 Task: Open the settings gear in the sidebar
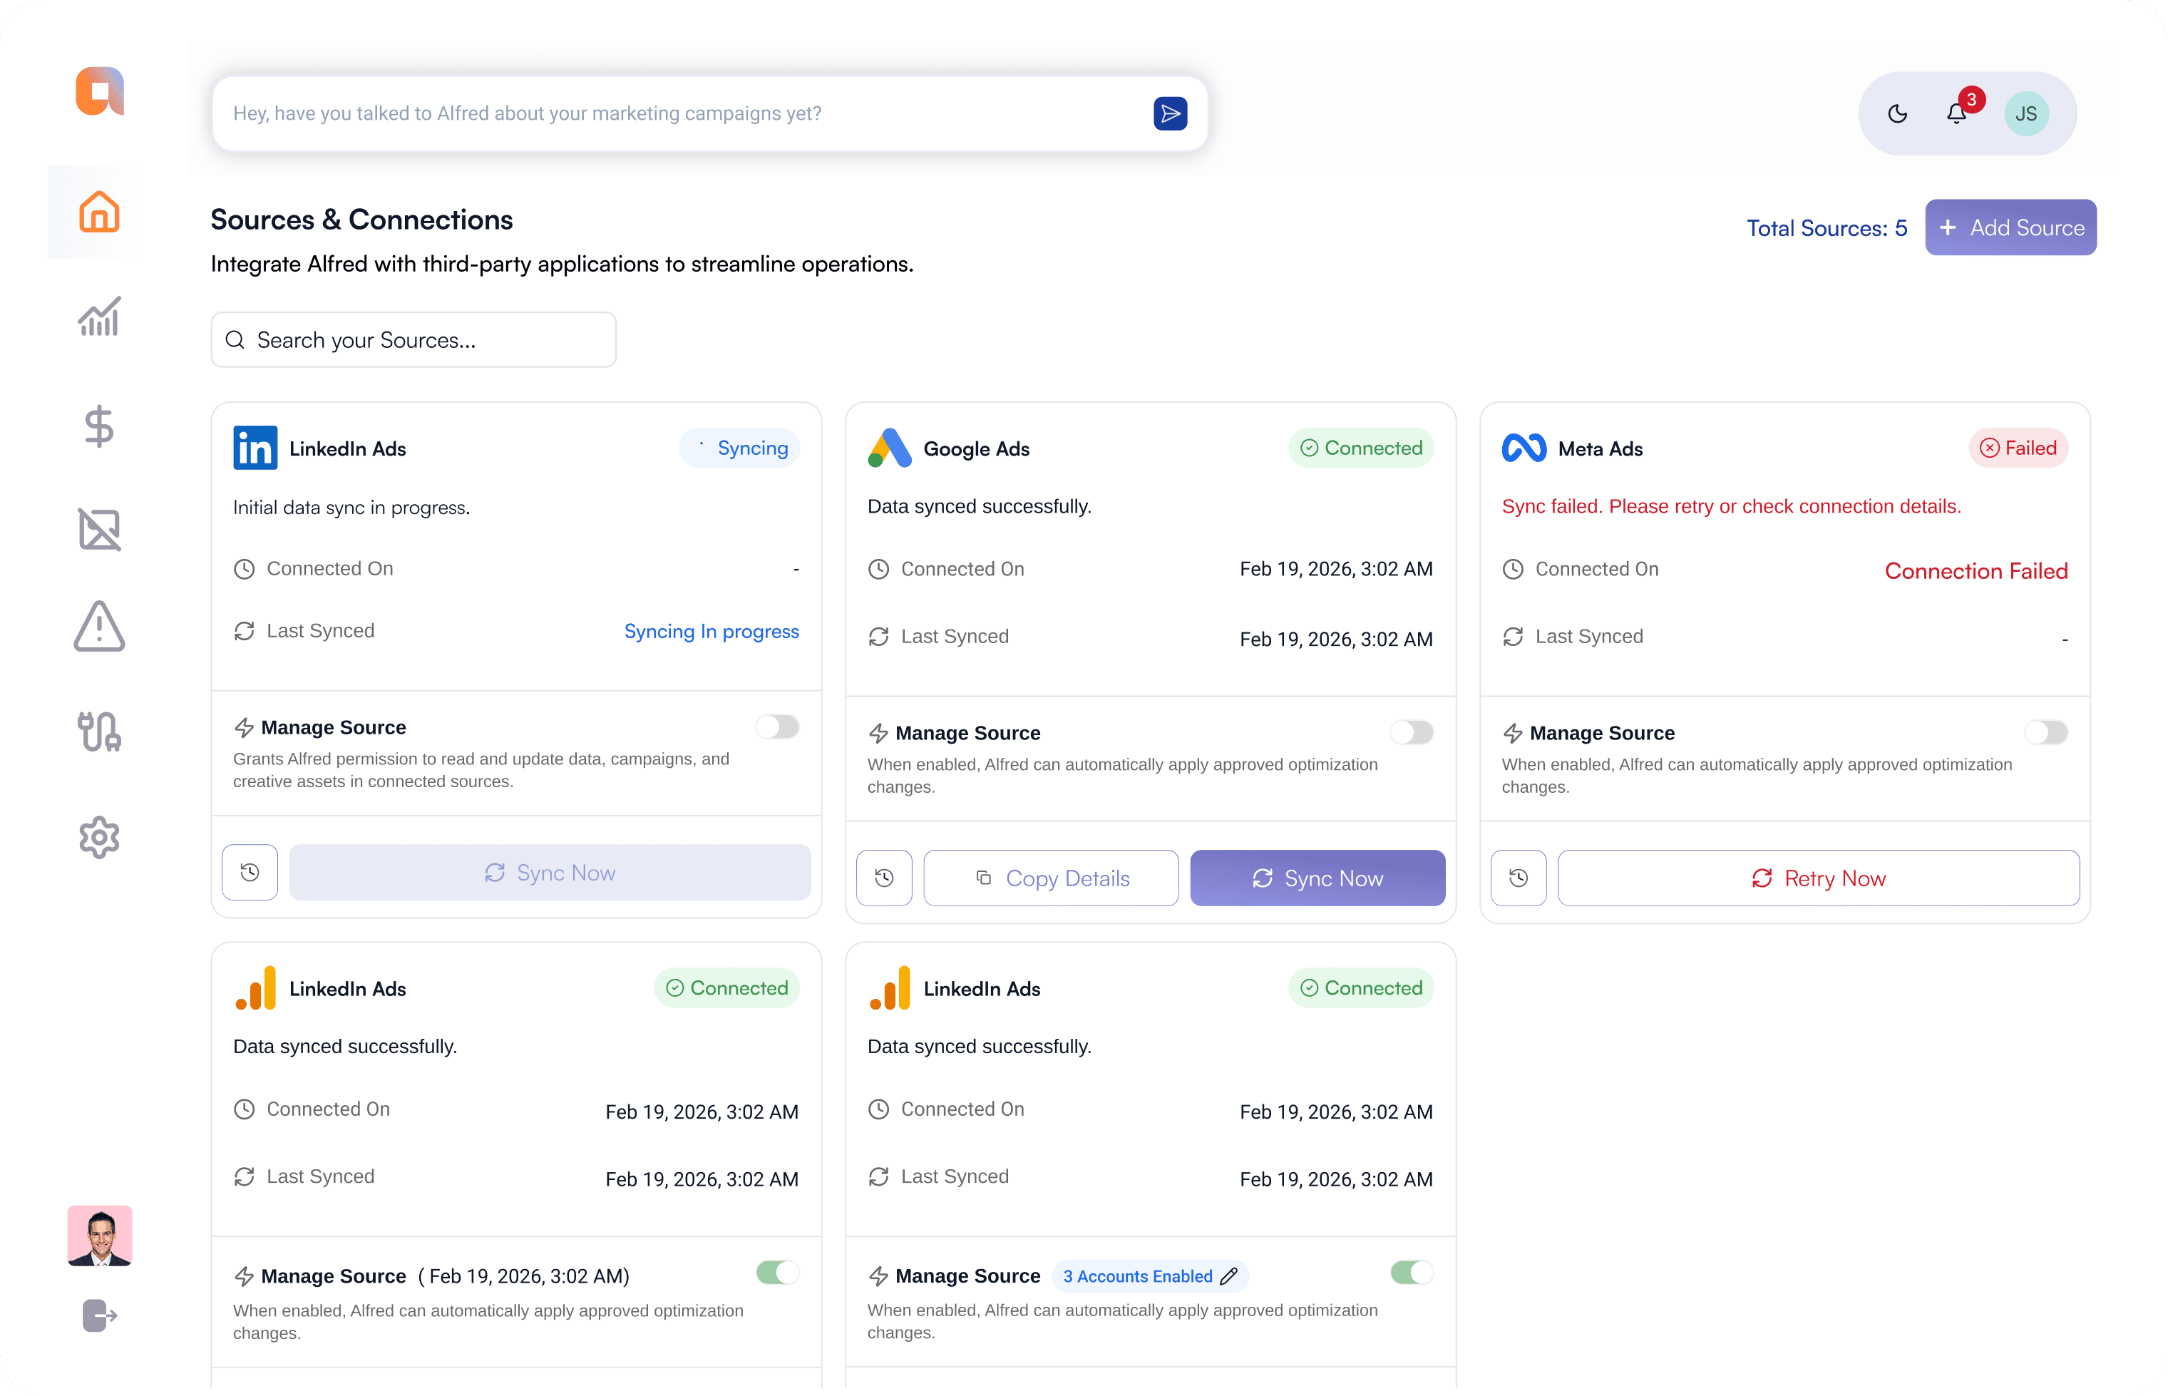pyautogui.click(x=99, y=838)
